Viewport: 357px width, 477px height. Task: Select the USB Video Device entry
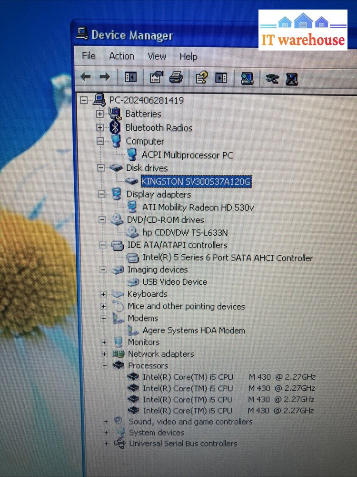click(x=174, y=282)
